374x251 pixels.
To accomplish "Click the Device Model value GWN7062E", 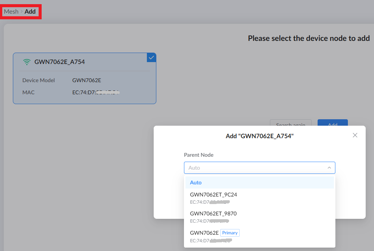I will point(87,80).
